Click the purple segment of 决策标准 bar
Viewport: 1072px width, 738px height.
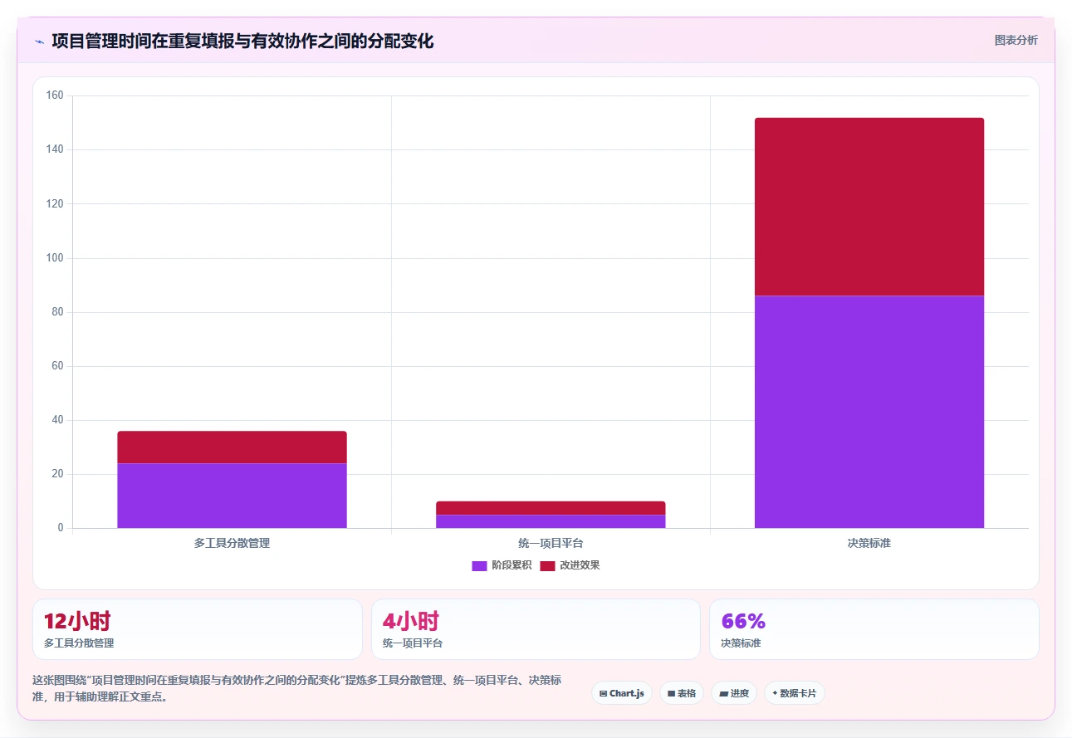pyautogui.click(x=869, y=412)
